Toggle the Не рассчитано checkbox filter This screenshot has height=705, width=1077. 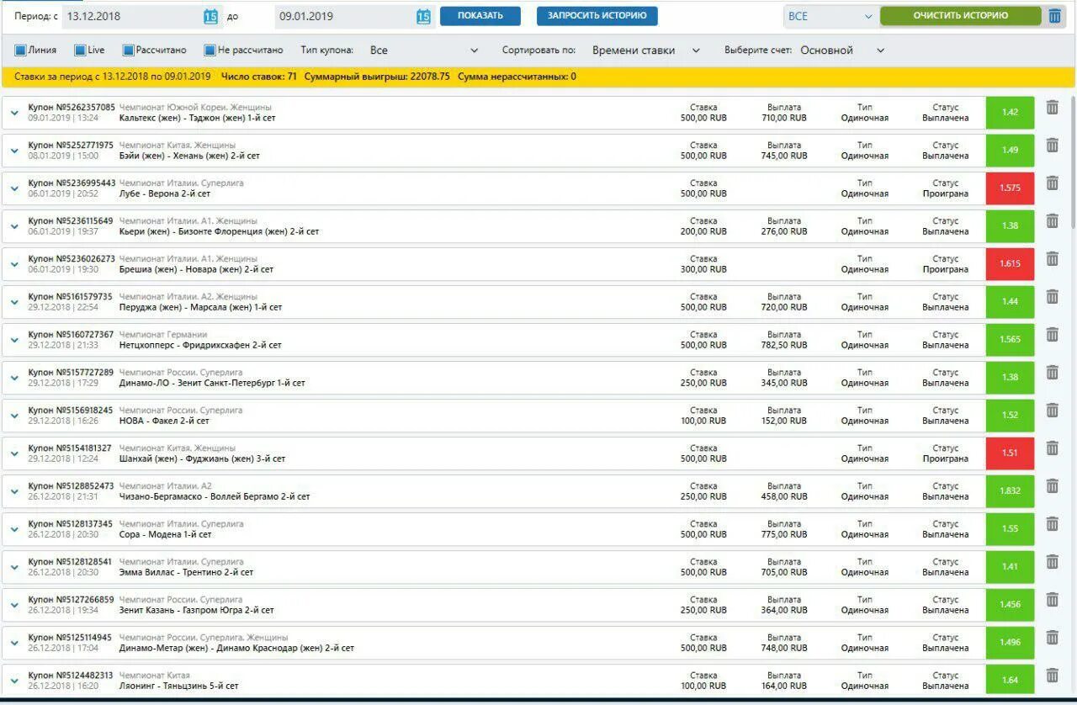click(210, 50)
